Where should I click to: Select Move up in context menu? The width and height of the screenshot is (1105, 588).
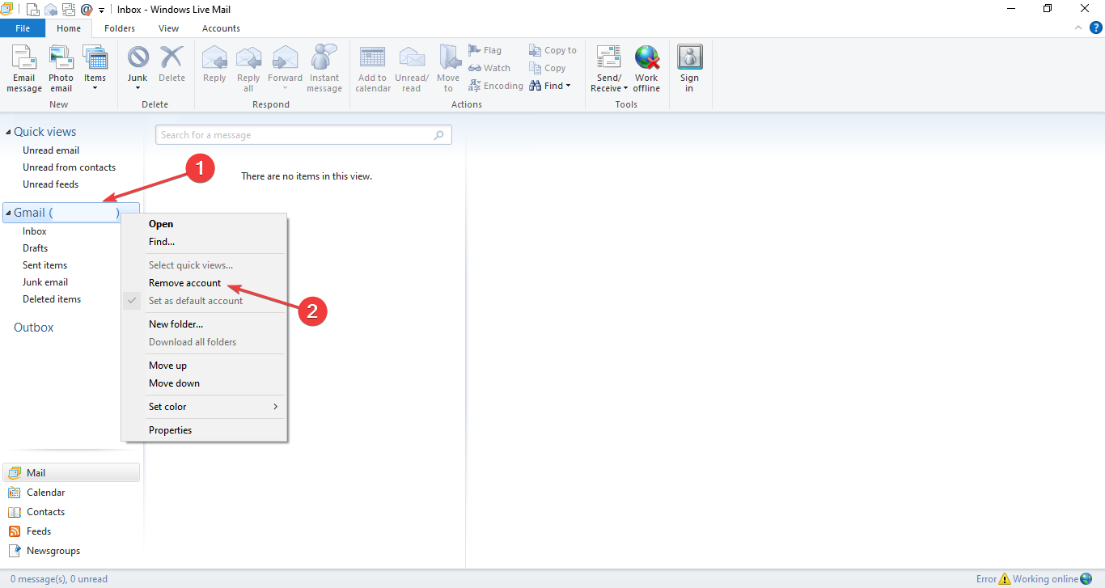(x=204, y=366)
